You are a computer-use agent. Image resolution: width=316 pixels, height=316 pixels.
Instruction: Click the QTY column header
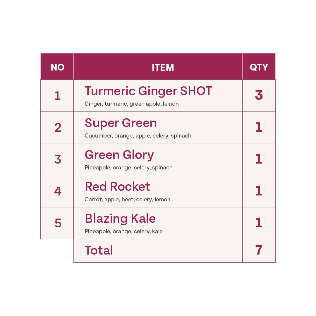[259, 67]
